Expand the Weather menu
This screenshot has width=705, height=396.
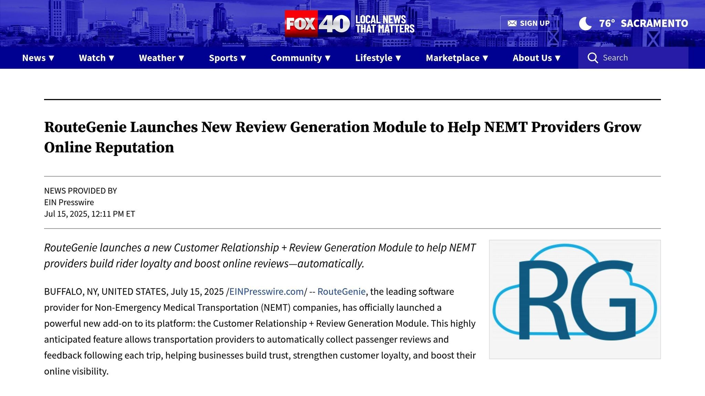click(161, 58)
